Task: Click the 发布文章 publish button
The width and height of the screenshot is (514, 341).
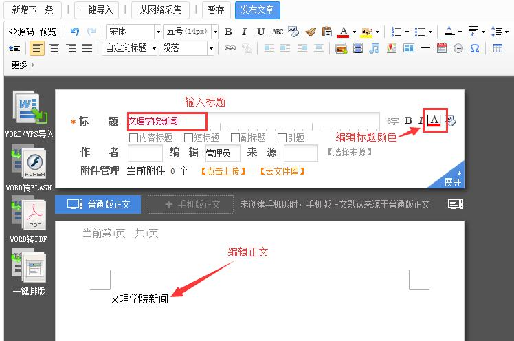Action: click(257, 10)
